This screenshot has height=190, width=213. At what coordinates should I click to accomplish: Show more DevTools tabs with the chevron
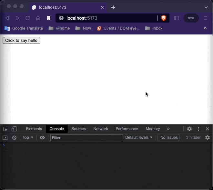point(168,129)
